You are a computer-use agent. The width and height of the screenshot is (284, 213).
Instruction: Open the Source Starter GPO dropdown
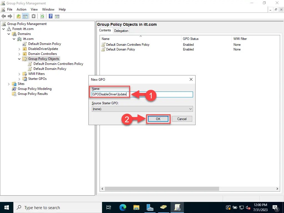point(191,109)
